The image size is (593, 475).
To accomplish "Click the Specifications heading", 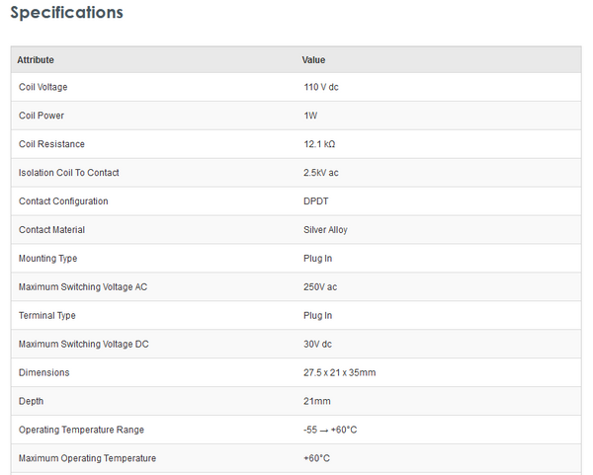I will [x=66, y=13].
